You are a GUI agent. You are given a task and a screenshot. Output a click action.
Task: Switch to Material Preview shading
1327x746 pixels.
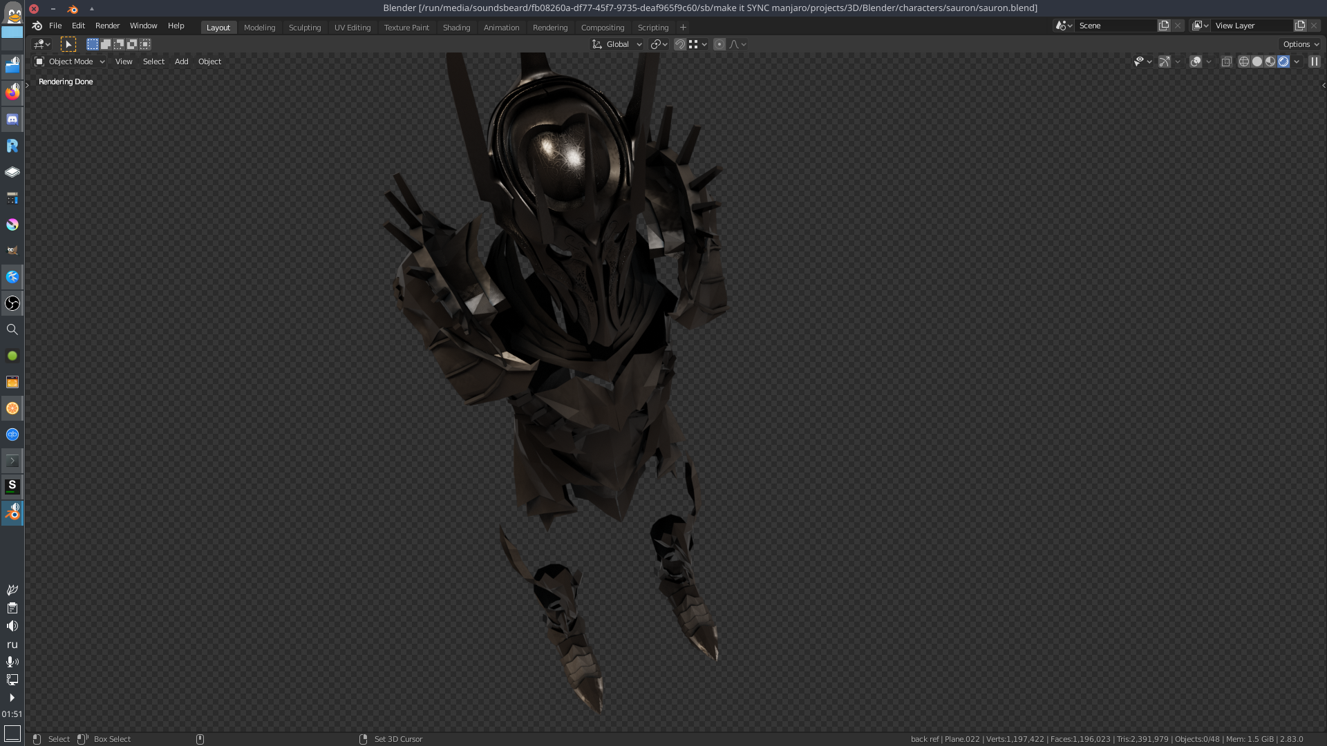1270,61
